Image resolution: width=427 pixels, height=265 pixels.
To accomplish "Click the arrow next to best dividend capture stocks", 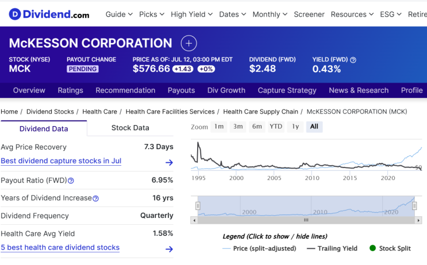I will pos(169,162).
